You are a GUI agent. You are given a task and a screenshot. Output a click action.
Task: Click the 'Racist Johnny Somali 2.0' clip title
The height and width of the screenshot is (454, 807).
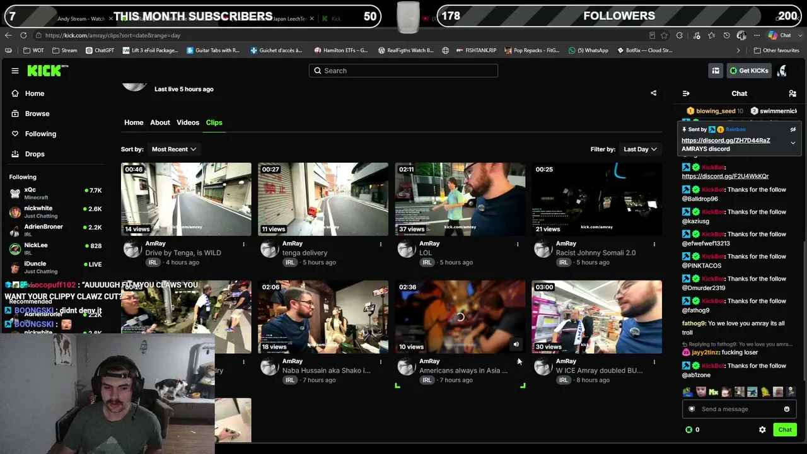coord(596,253)
